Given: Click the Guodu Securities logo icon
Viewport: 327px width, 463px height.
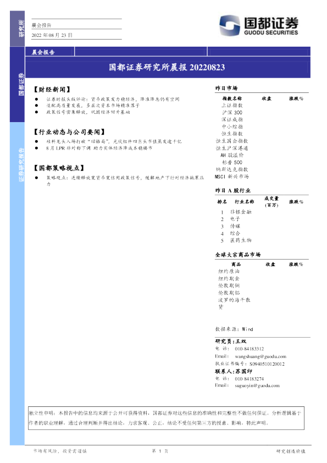Looking at the screenshot, I should [230, 25].
